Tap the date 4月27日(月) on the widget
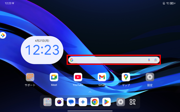This screenshot has width=180, height=112. (x=42, y=41)
